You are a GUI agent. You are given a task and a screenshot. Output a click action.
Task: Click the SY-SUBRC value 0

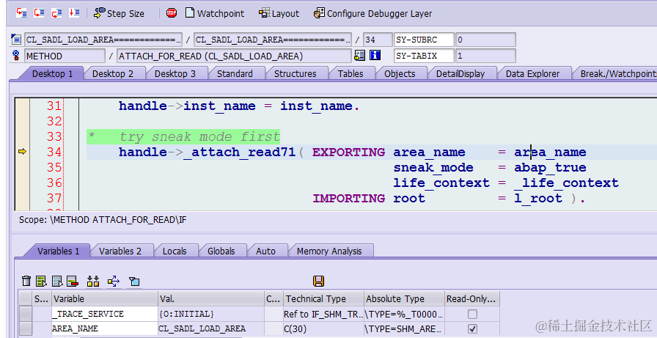pyautogui.click(x=485, y=40)
